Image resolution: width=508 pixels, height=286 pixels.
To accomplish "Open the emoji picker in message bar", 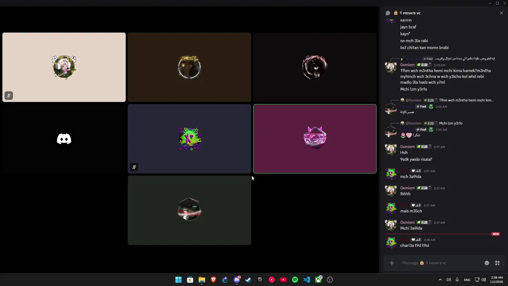I will 487,263.
